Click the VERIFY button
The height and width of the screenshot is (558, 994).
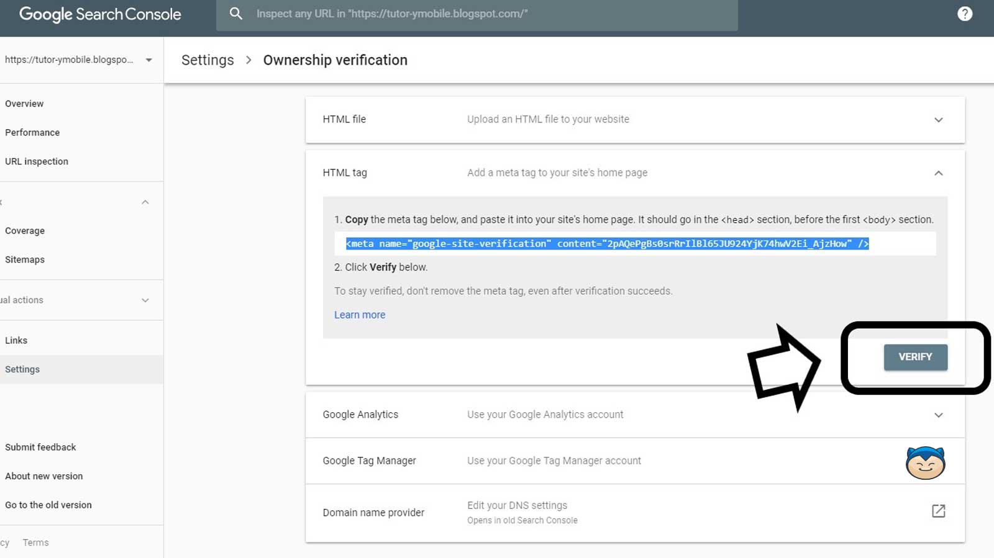(915, 357)
